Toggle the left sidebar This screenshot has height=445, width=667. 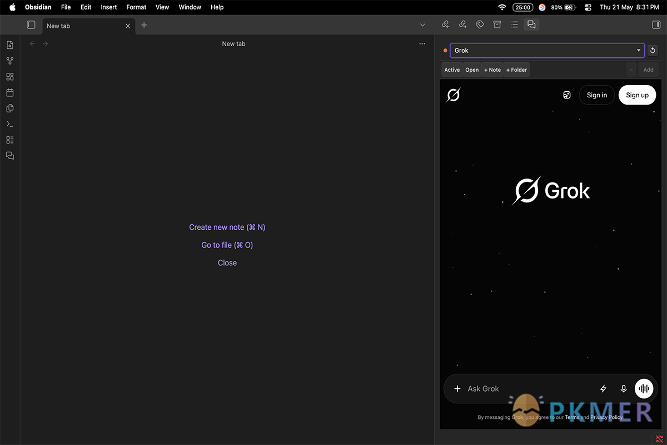click(31, 25)
